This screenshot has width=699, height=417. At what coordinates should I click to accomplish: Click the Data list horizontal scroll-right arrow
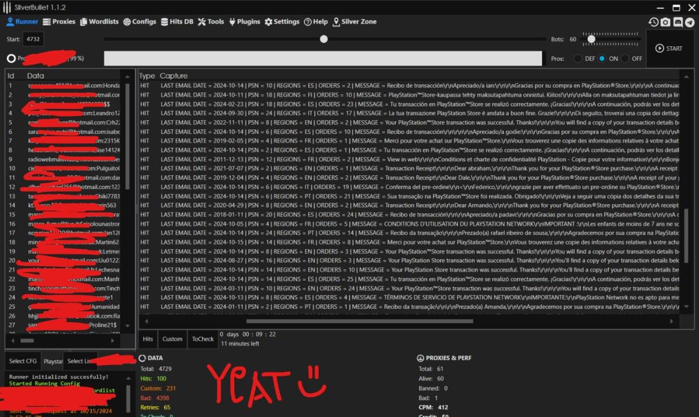pyautogui.click(x=114, y=341)
